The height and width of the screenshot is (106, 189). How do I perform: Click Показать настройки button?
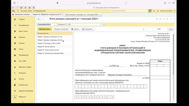[61, 29]
